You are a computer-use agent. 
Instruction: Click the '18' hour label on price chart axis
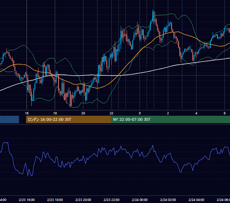tap(55, 113)
